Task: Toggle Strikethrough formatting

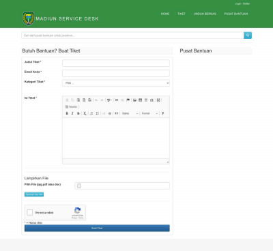Action: click(x=78, y=113)
